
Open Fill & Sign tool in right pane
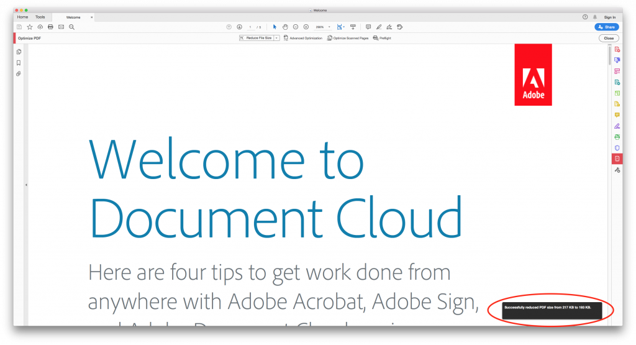617,126
